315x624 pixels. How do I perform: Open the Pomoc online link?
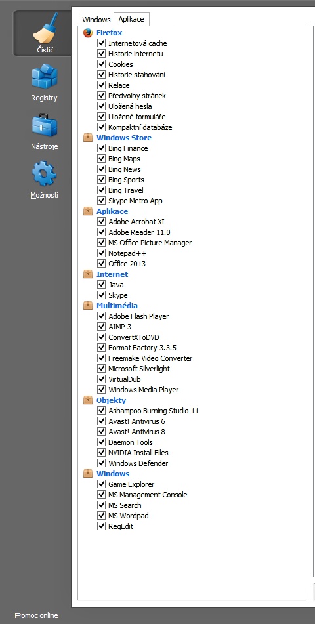tap(37, 615)
